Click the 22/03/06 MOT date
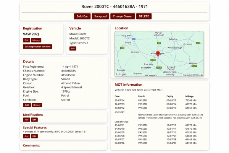 click(x=119, y=143)
